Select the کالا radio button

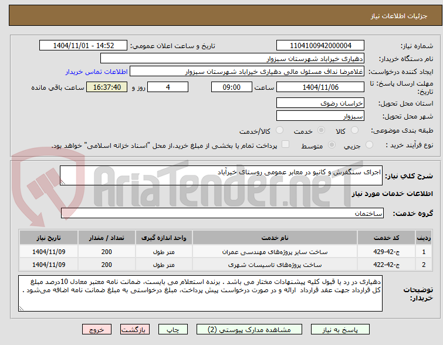tap(354, 130)
